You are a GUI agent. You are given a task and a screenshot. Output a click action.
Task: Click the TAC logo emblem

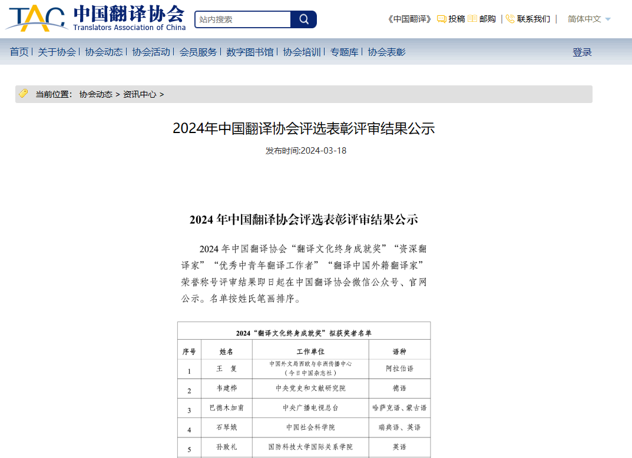(37, 18)
